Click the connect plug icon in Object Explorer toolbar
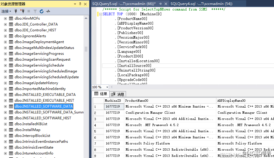 16,11
